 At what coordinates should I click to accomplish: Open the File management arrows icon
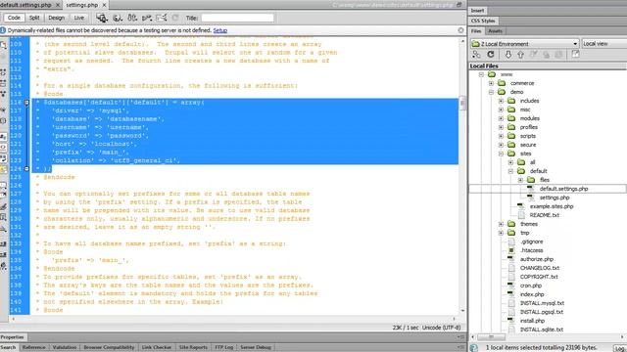[132, 18]
